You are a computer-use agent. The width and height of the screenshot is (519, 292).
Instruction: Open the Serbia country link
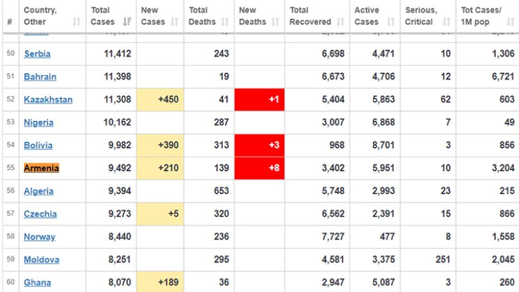point(37,54)
